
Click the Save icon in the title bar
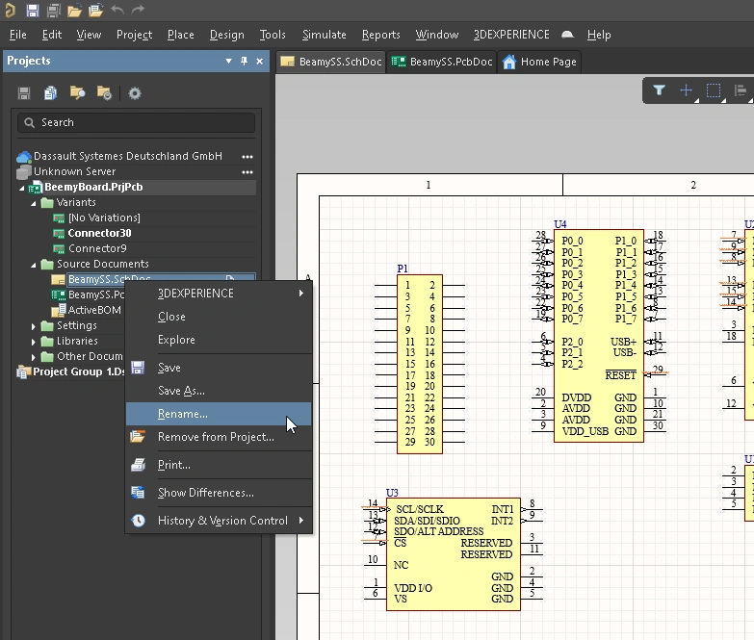32,10
